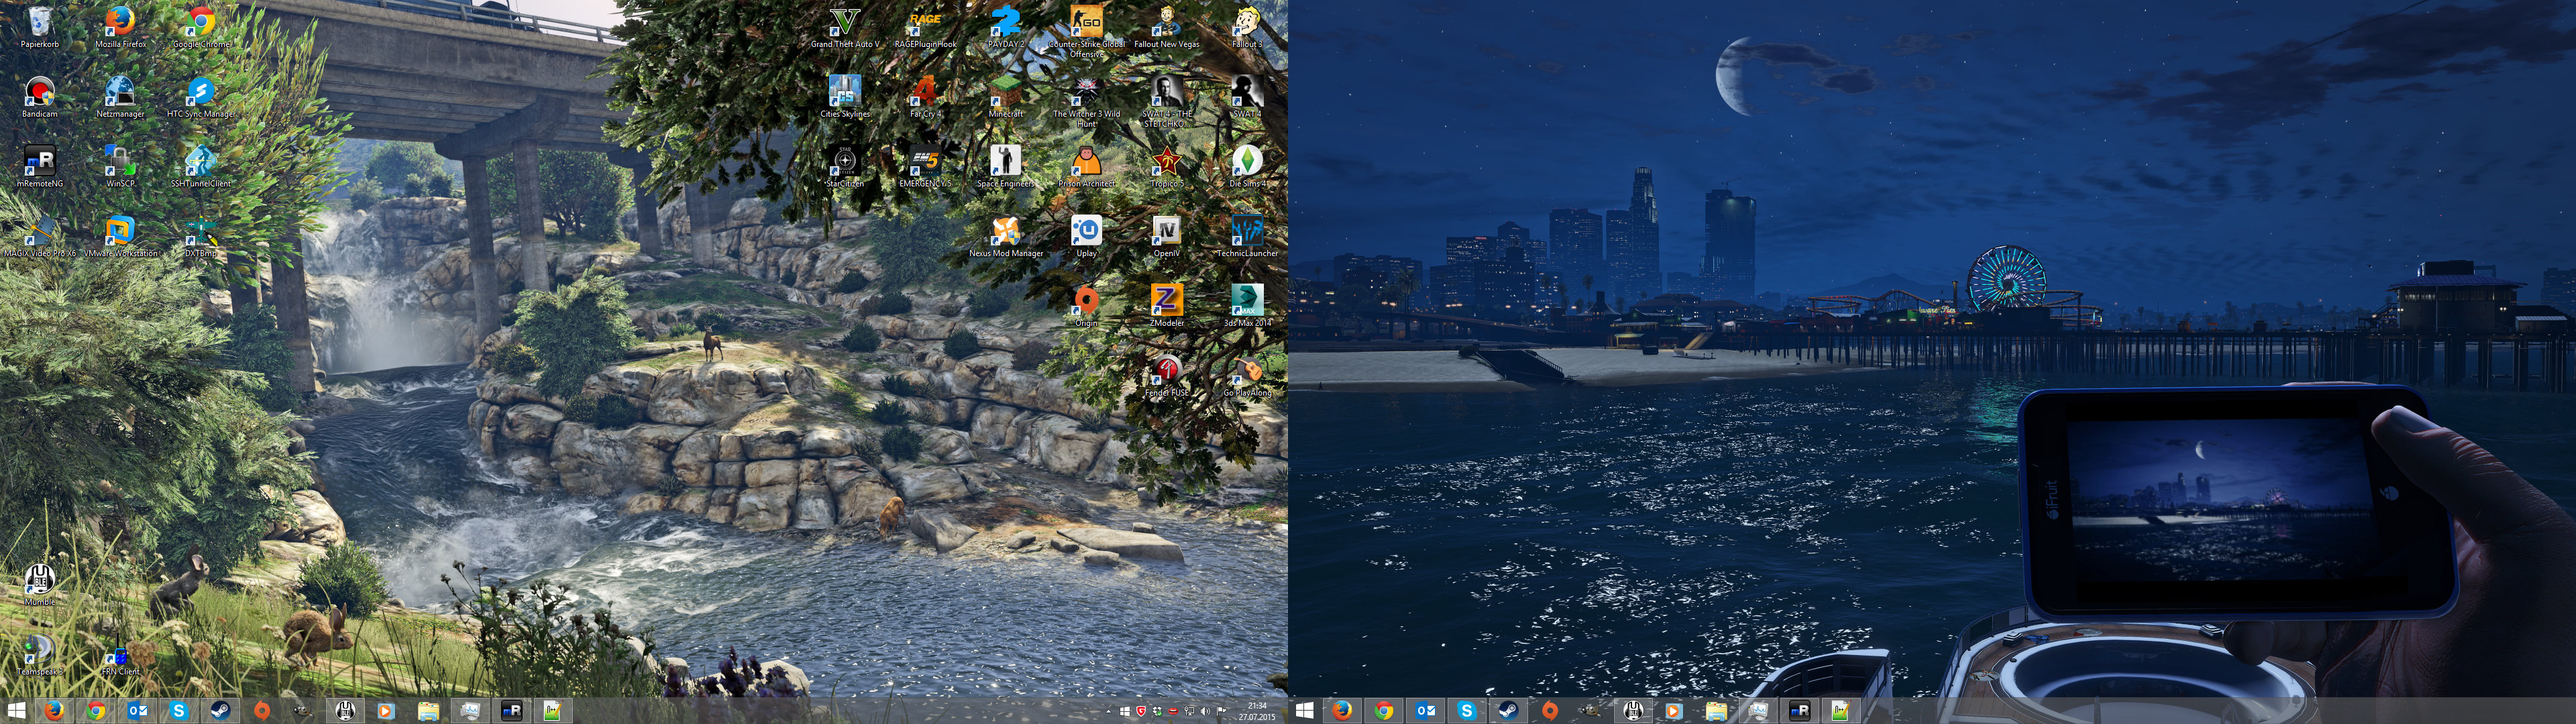Click the volume speaker tray icon
Screen dimensions: 2576x724
1205,711
